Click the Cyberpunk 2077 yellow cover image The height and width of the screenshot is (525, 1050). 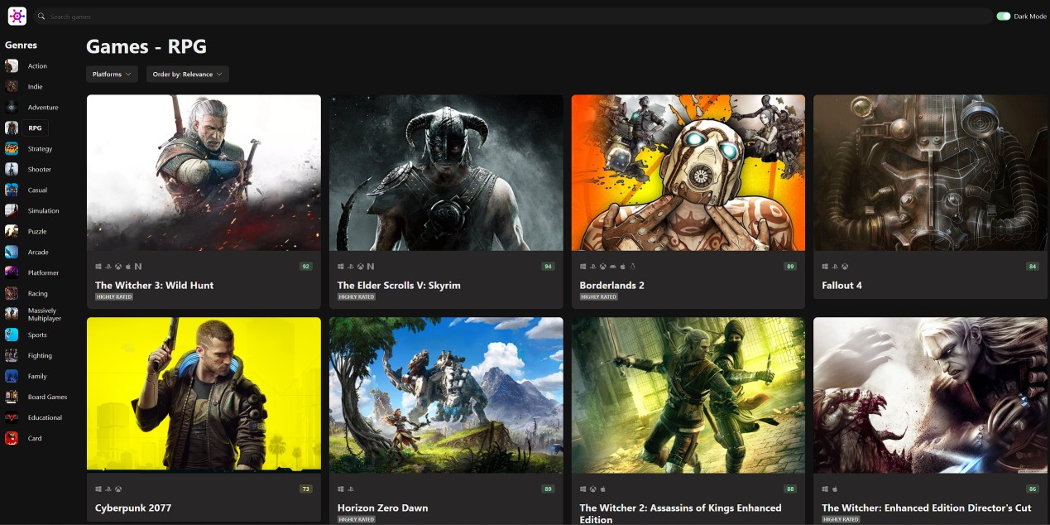coord(204,395)
